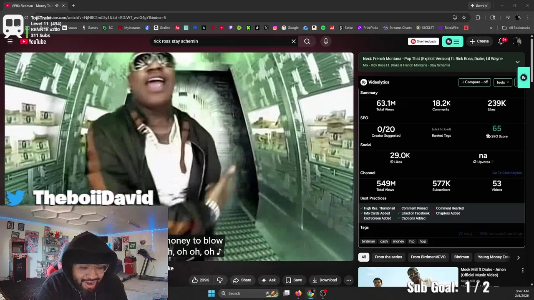Open the Windows Start menu
This screenshot has height=300, width=534.
[x=212, y=293]
